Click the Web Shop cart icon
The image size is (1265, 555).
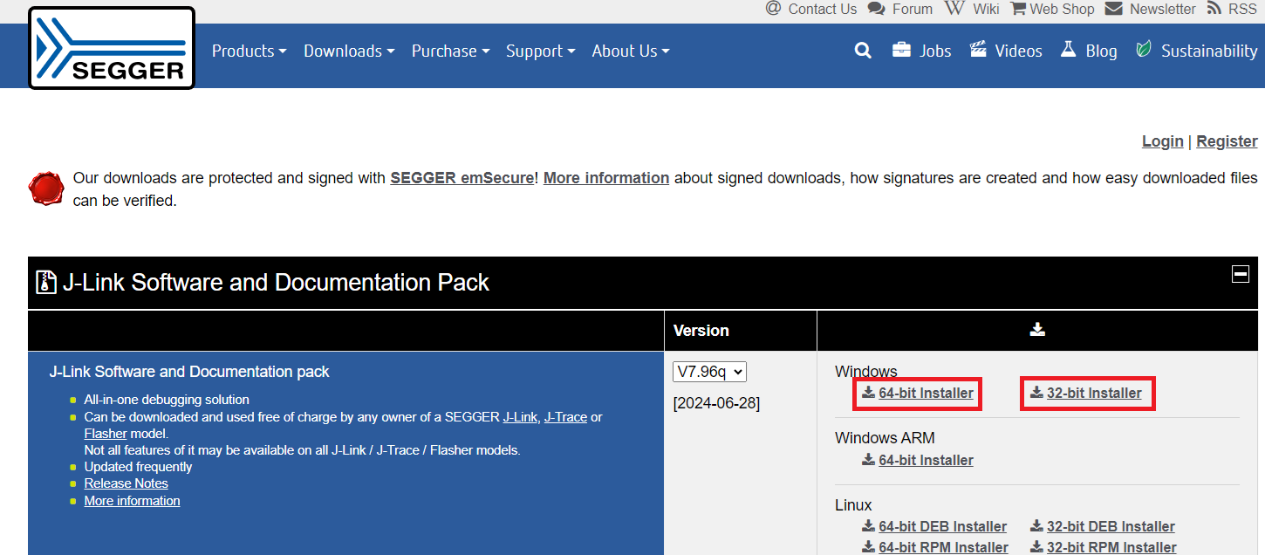pyautogui.click(x=1018, y=9)
